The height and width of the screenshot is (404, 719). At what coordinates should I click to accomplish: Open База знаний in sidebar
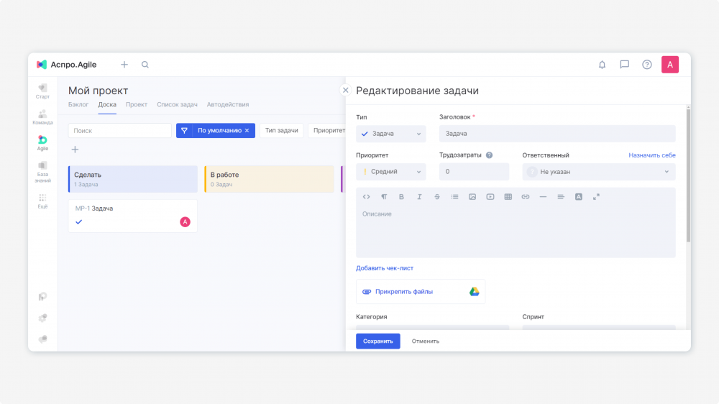[x=42, y=172]
